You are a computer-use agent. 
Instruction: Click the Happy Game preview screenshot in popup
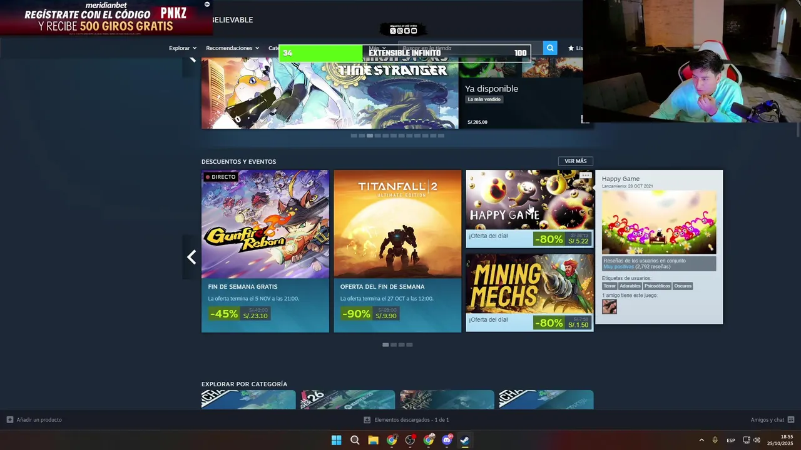pyautogui.click(x=659, y=222)
